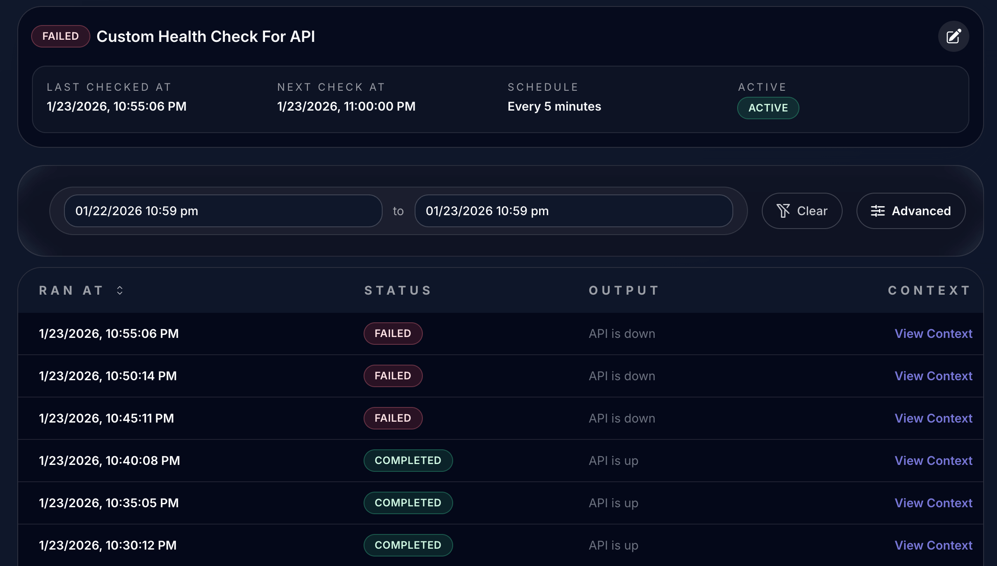Click the end date field 01/23/2026
This screenshot has height=566, width=997.
pyautogui.click(x=573, y=211)
